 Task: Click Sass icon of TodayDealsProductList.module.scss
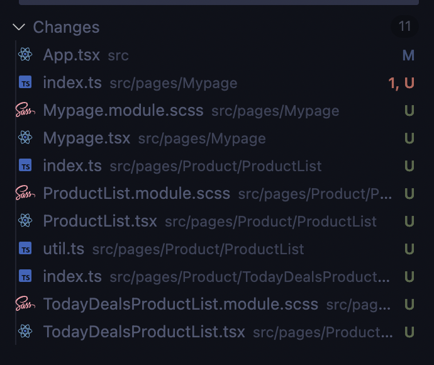25,304
